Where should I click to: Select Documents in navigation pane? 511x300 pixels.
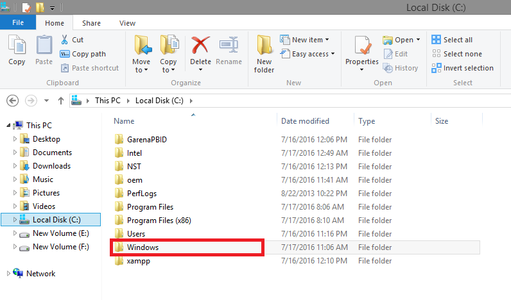tap(52, 153)
